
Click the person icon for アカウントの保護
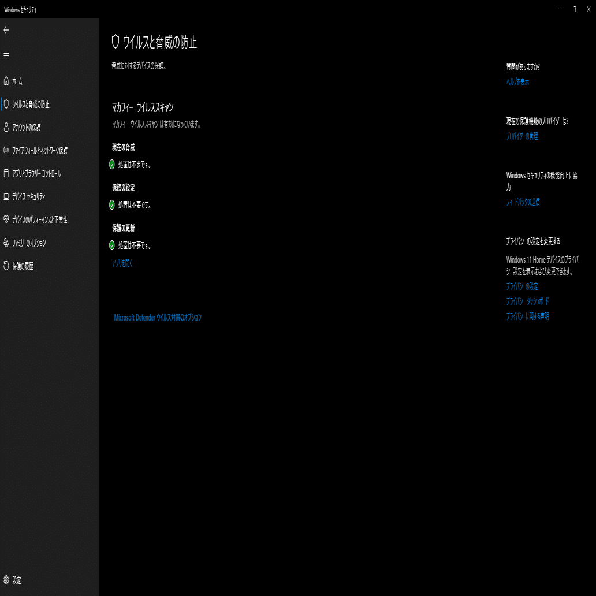tap(6, 127)
